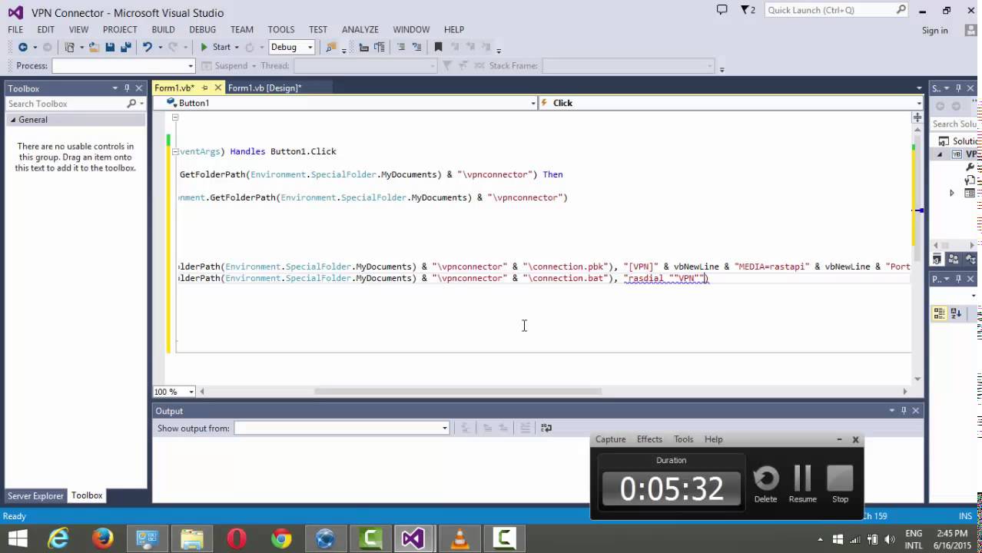
Task: Delete the recording with Delete button
Action: [x=765, y=484]
